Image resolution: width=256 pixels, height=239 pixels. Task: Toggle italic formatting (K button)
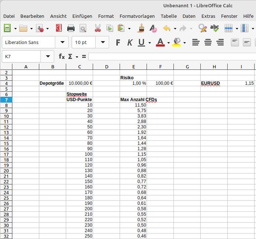(x=129, y=42)
